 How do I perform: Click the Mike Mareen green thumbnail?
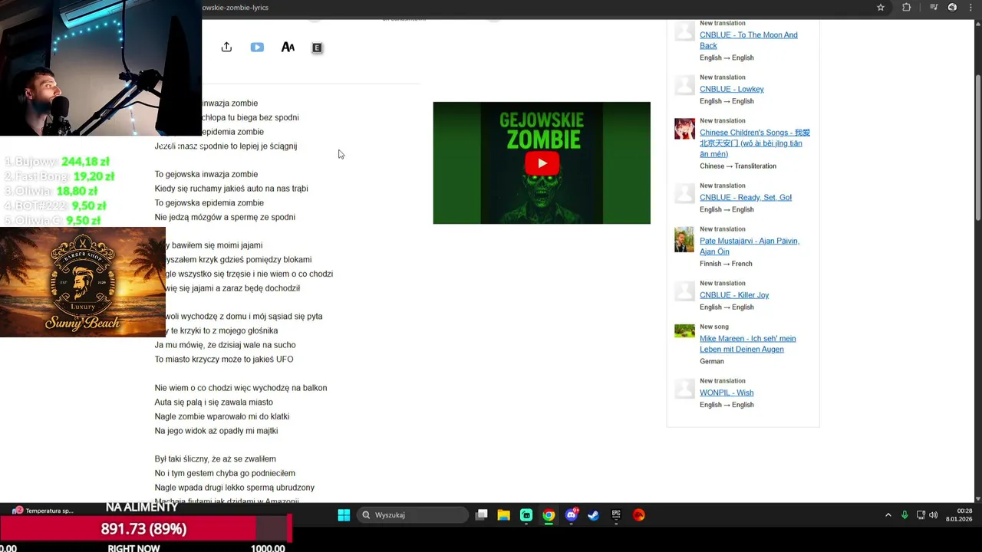pos(684,331)
